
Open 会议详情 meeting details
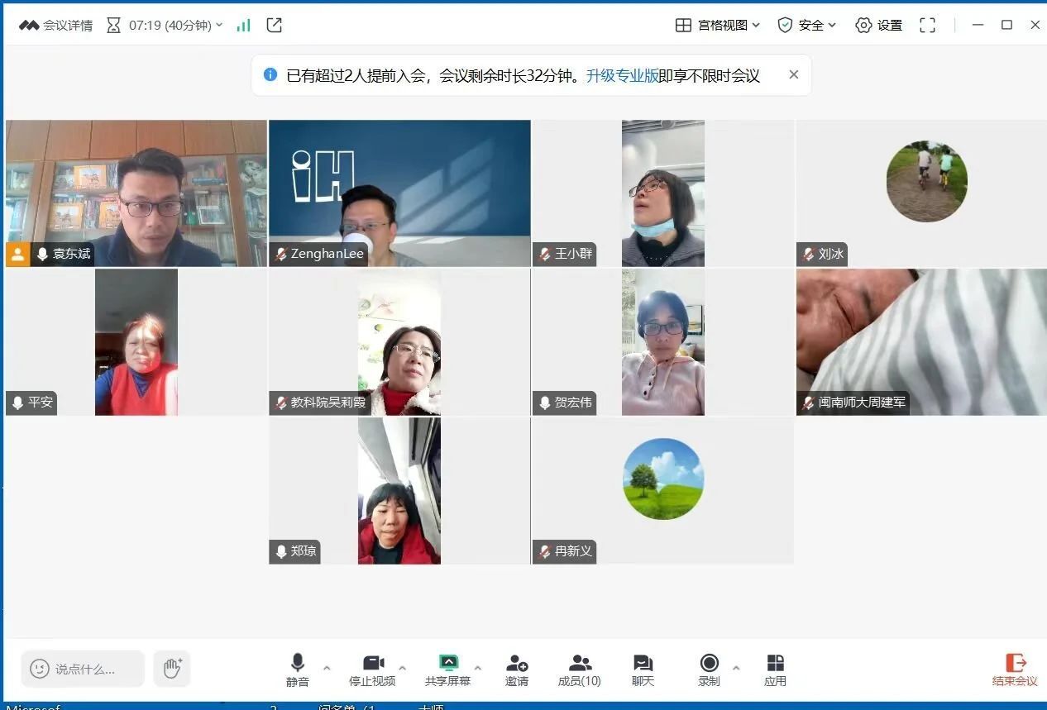(56, 25)
